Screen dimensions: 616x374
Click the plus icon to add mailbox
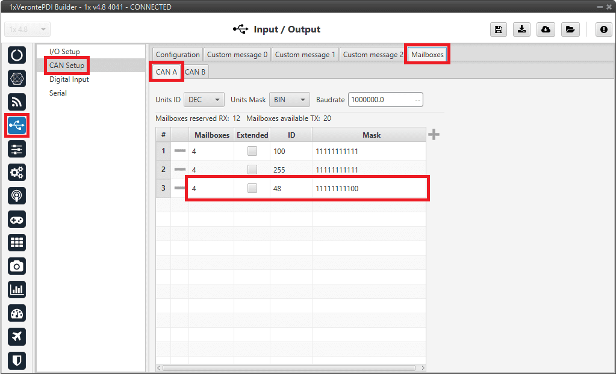click(x=434, y=135)
